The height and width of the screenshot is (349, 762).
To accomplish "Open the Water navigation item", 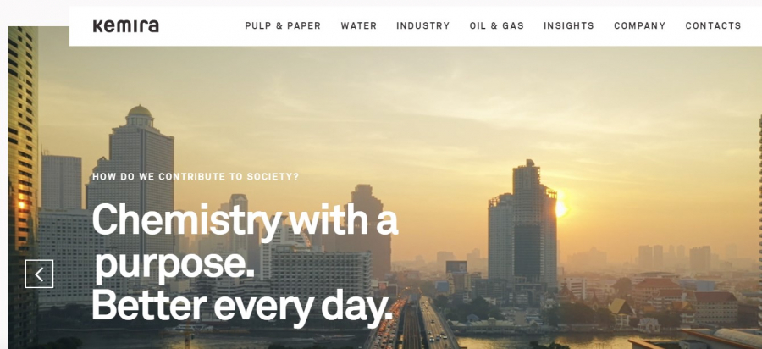I will point(359,25).
